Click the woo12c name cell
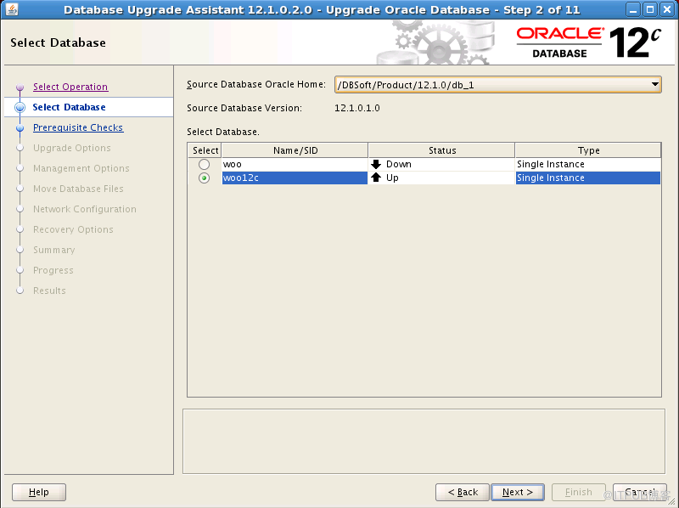The height and width of the screenshot is (508, 679). click(295, 178)
